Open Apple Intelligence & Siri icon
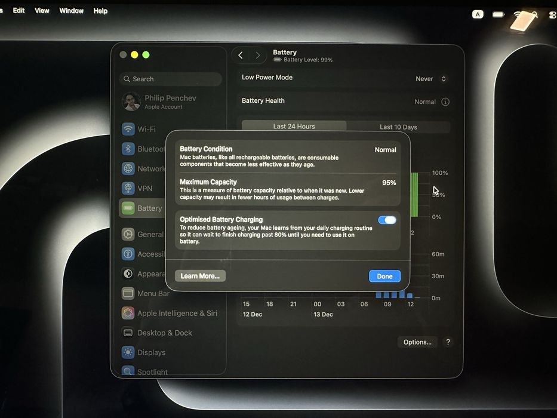This screenshot has width=557, height=418. [x=128, y=313]
